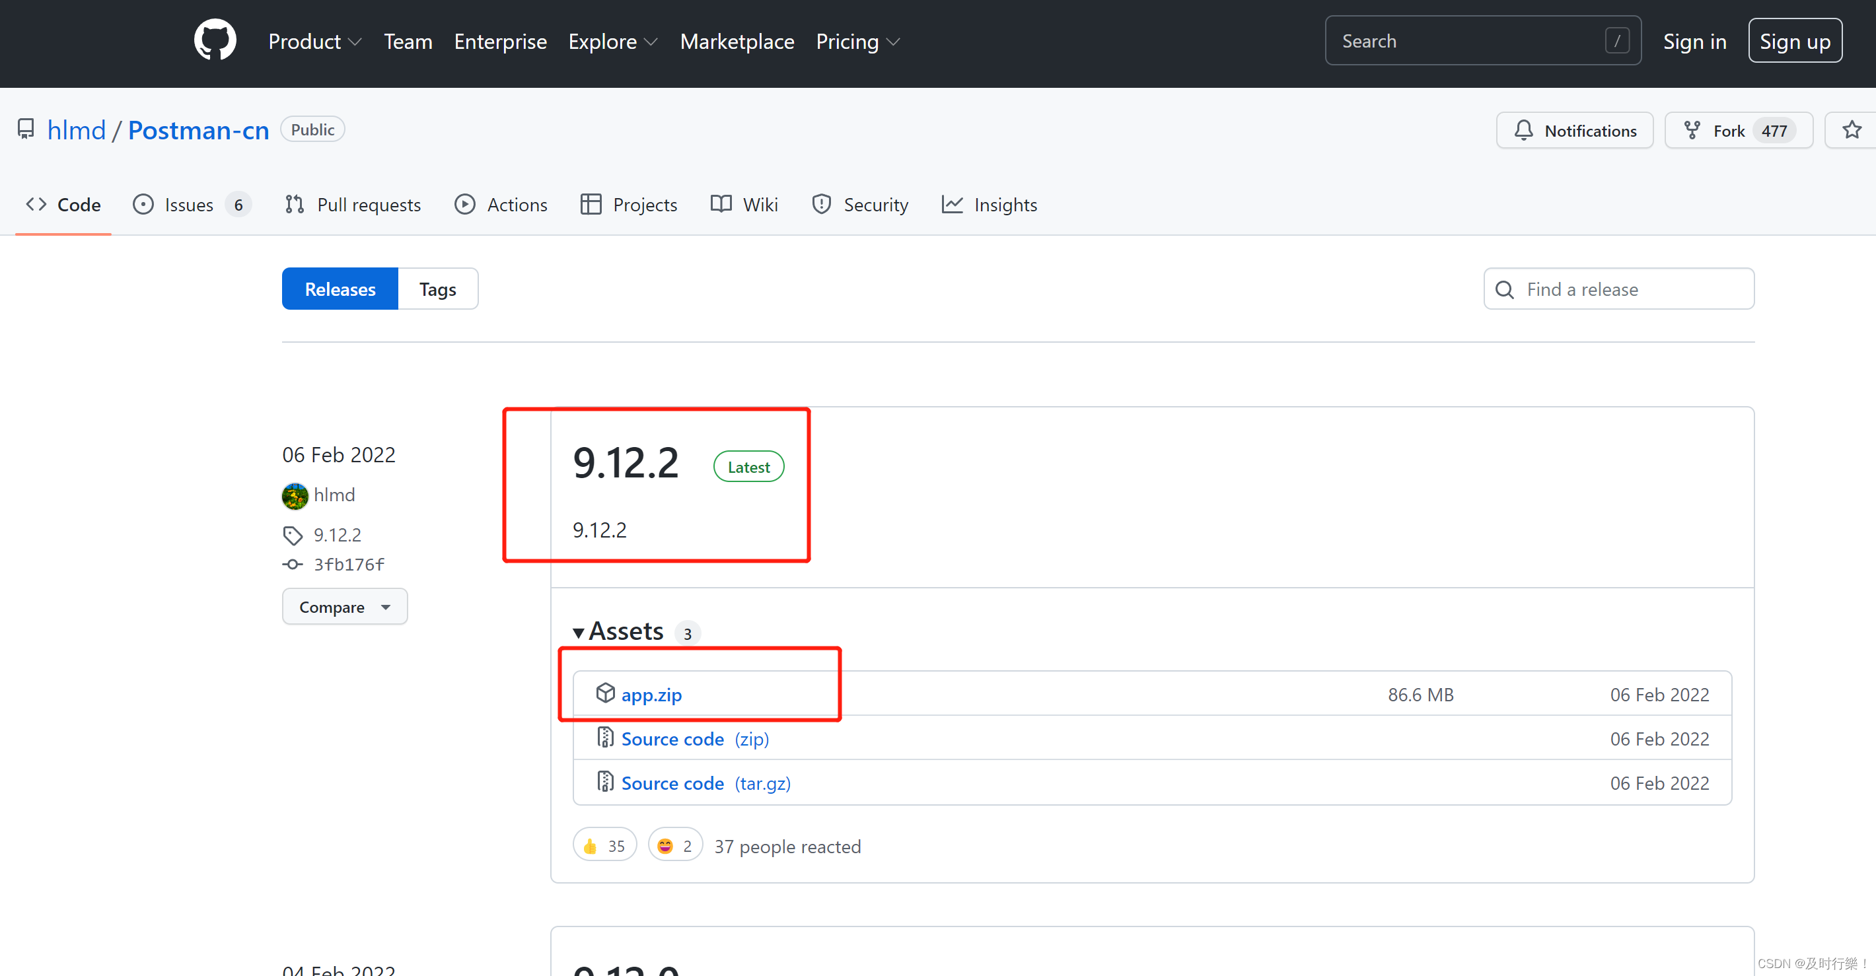Expand the Product menu
Screen dimensions: 1876x976
tap(314, 42)
